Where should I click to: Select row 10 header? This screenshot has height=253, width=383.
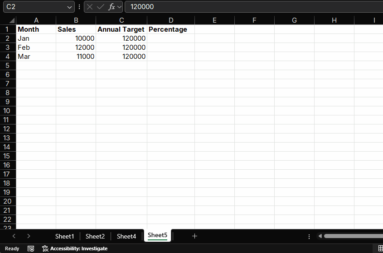coord(8,111)
